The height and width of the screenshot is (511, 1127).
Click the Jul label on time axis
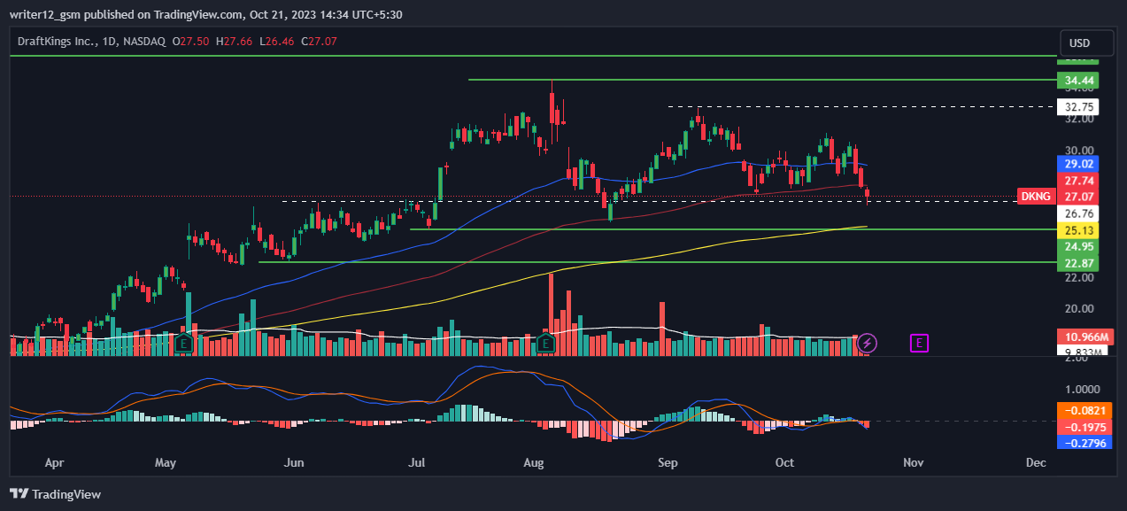(417, 462)
